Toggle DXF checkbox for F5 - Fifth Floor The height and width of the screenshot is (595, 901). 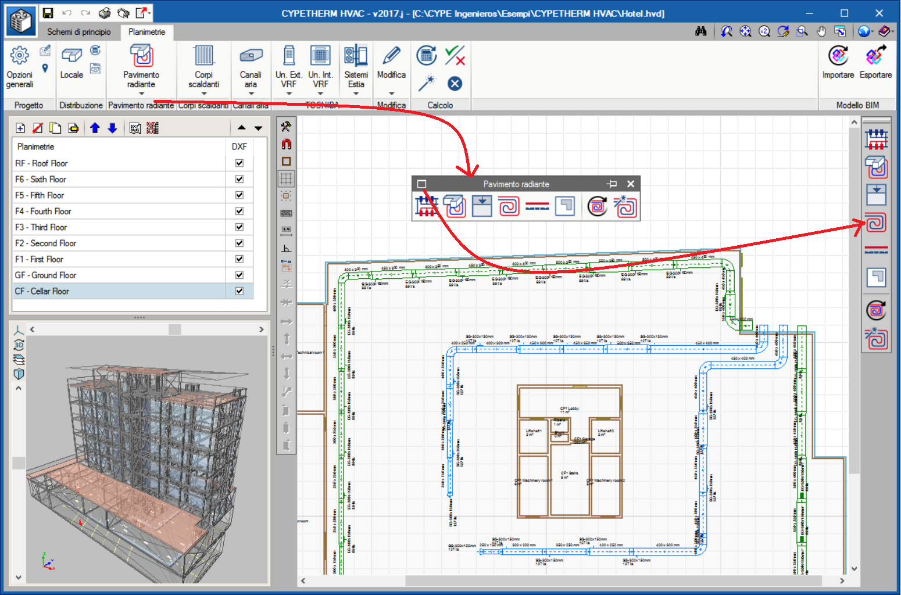click(x=239, y=195)
